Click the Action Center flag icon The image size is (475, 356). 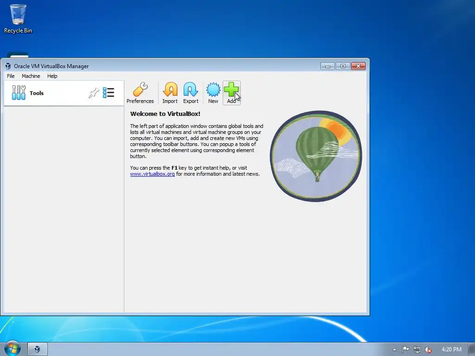[405, 350]
